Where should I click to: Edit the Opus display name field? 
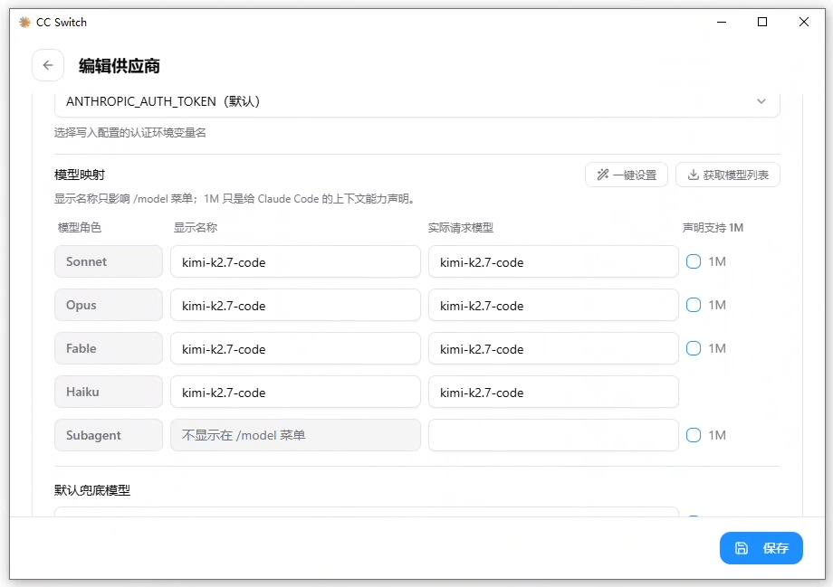pyautogui.click(x=295, y=305)
